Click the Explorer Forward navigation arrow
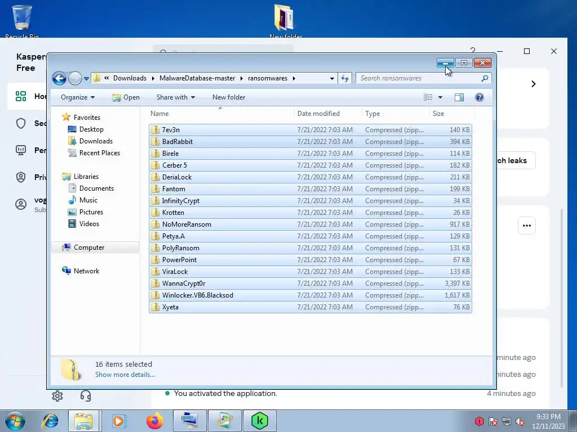This screenshot has width=577, height=432. [x=75, y=78]
